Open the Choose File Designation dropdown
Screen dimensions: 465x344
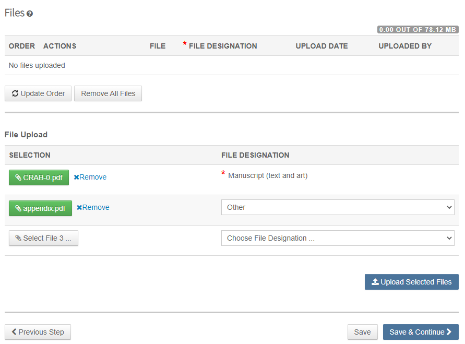coord(338,238)
